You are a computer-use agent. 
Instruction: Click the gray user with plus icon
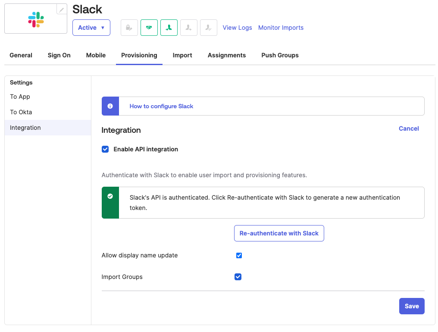[x=189, y=28]
